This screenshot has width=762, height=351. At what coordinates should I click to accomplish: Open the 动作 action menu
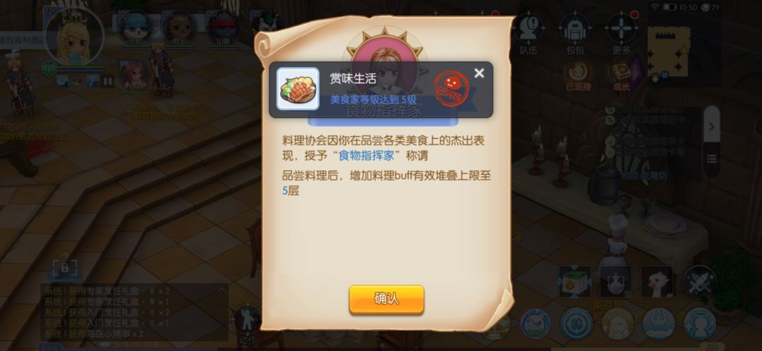click(x=248, y=324)
